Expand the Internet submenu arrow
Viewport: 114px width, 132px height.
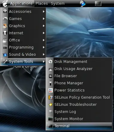pos(44,33)
